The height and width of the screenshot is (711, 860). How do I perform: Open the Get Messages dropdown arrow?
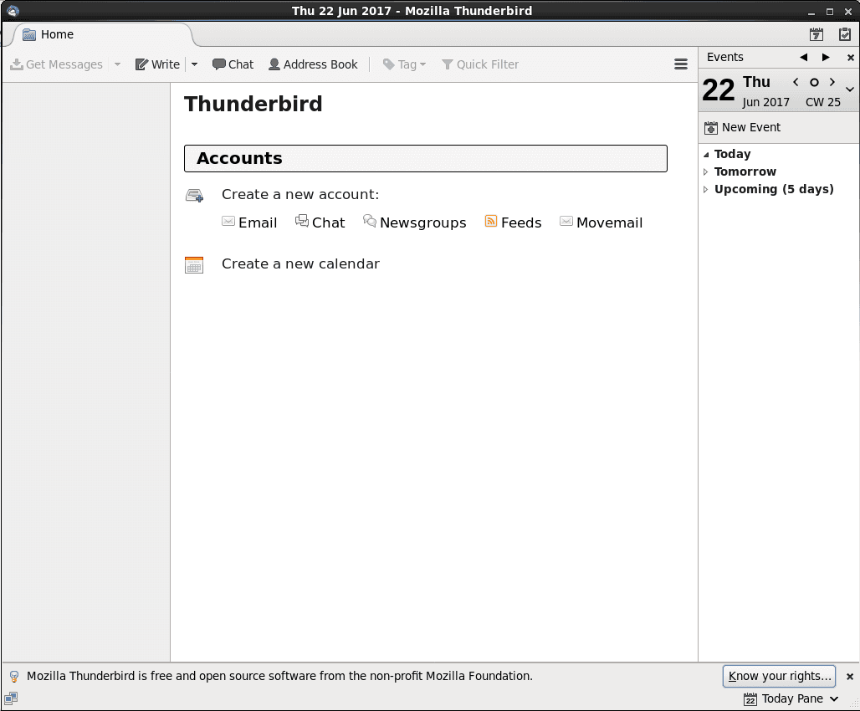tap(117, 64)
